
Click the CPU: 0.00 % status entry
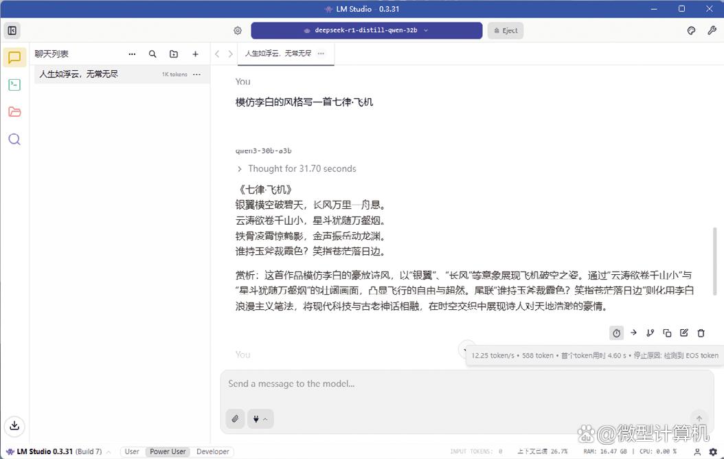(657, 451)
